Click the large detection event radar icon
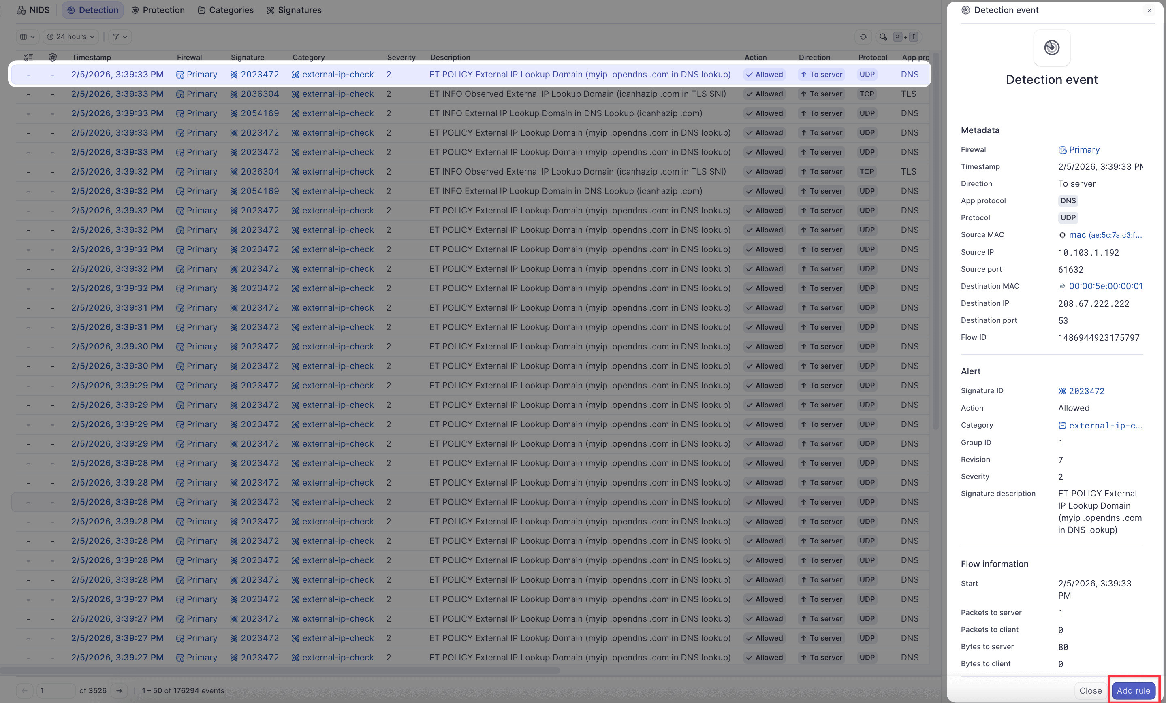Image resolution: width=1166 pixels, height=703 pixels. pos(1051,48)
